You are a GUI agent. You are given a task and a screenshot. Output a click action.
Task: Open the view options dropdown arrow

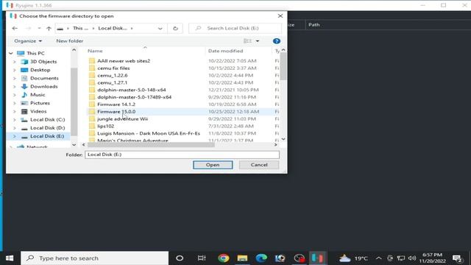tap(258, 41)
